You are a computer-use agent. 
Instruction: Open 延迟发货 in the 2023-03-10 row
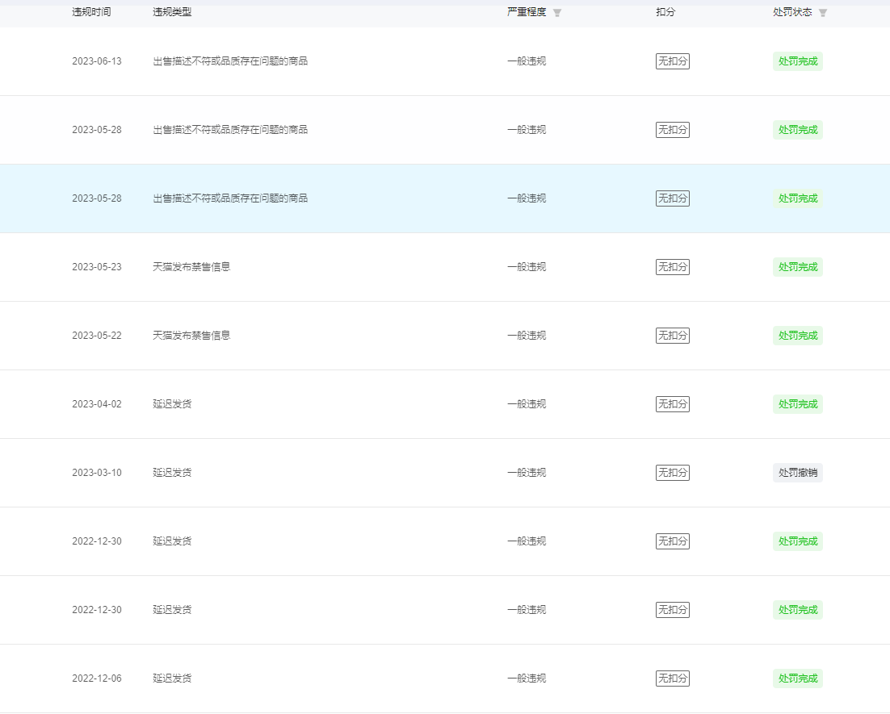tap(172, 473)
